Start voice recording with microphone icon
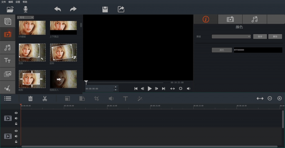 click(26, 9)
